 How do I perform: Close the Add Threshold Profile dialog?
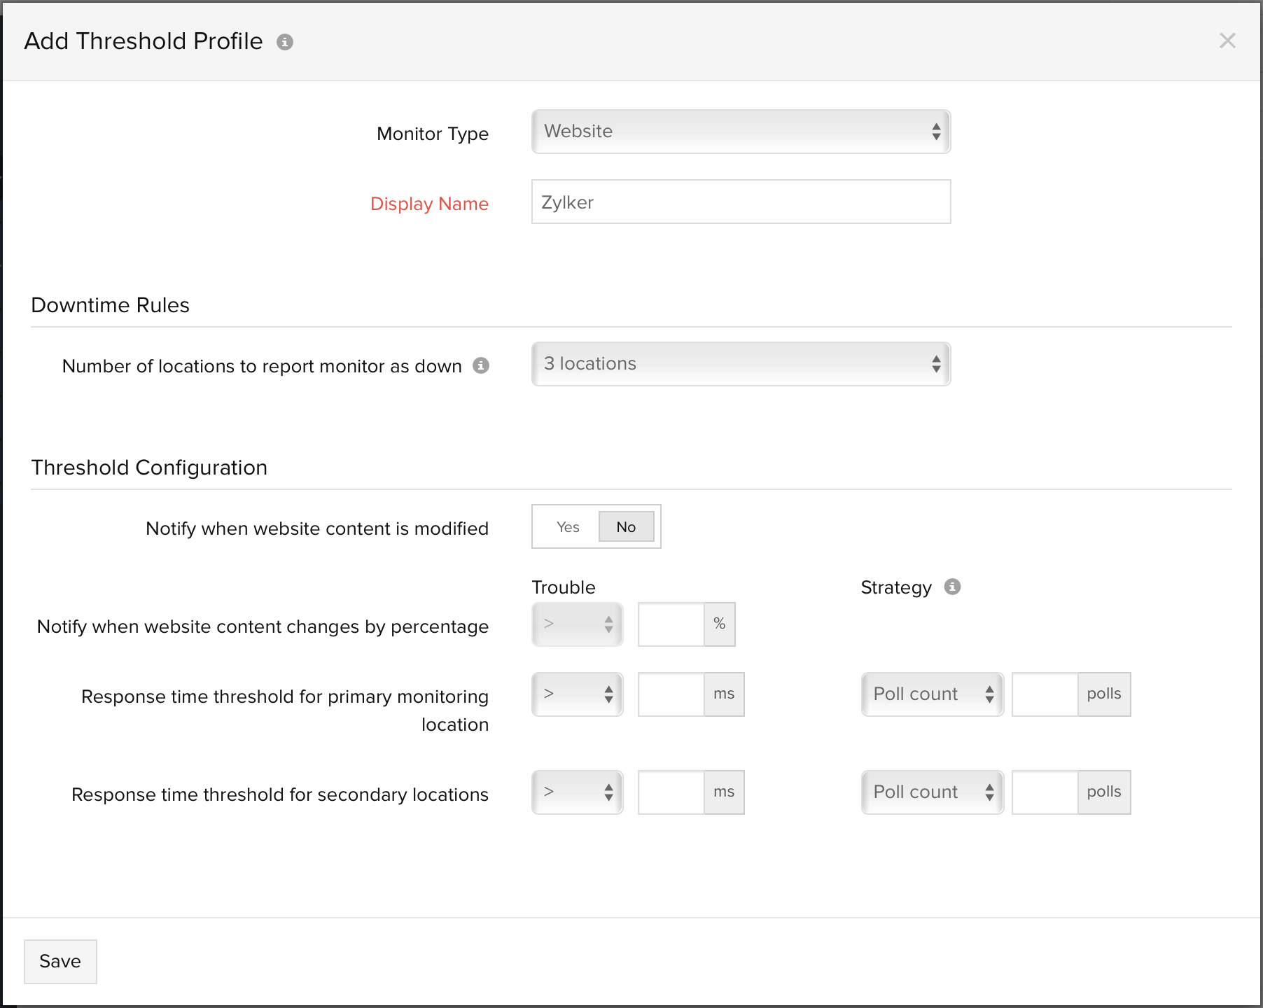(1227, 41)
